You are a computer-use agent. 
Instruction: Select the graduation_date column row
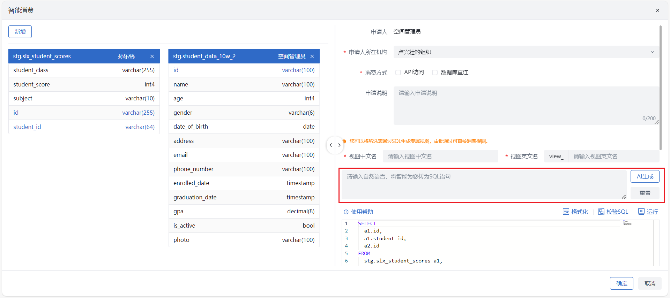(x=244, y=197)
